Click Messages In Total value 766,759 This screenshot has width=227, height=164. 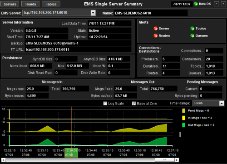tap(75, 89)
